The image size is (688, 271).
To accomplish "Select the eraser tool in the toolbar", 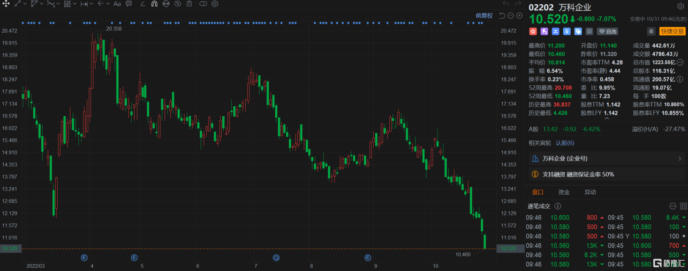I will pyautogui.click(x=143, y=4).
